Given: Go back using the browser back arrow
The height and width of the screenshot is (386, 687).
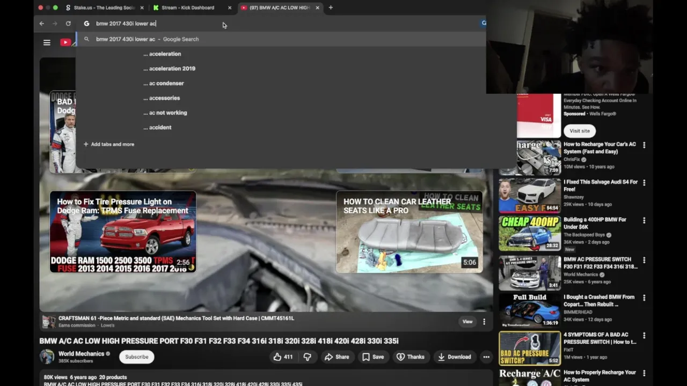Looking at the screenshot, I should click(41, 24).
